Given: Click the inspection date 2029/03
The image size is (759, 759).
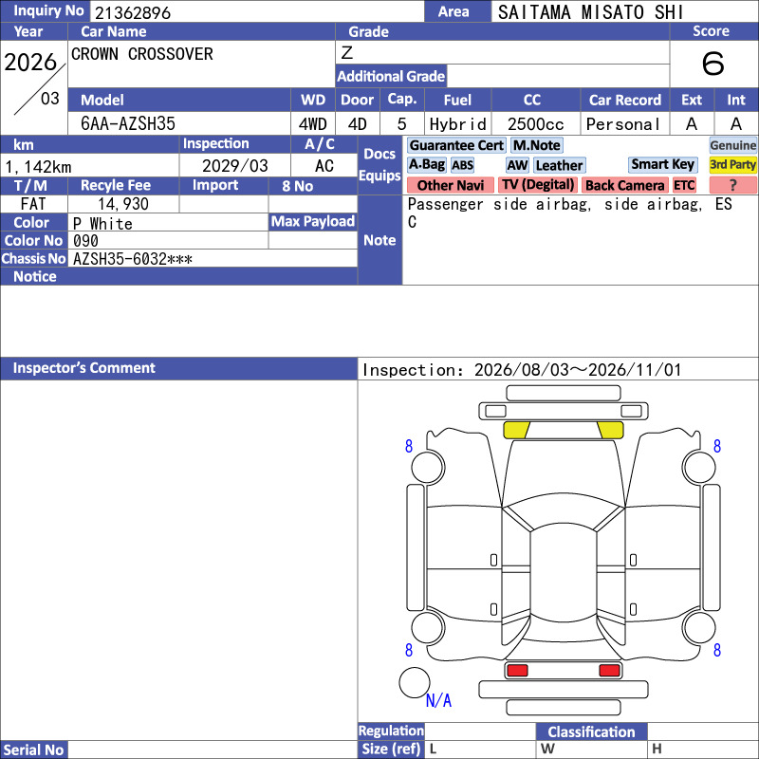Looking at the screenshot, I should pyautogui.click(x=234, y=165).
